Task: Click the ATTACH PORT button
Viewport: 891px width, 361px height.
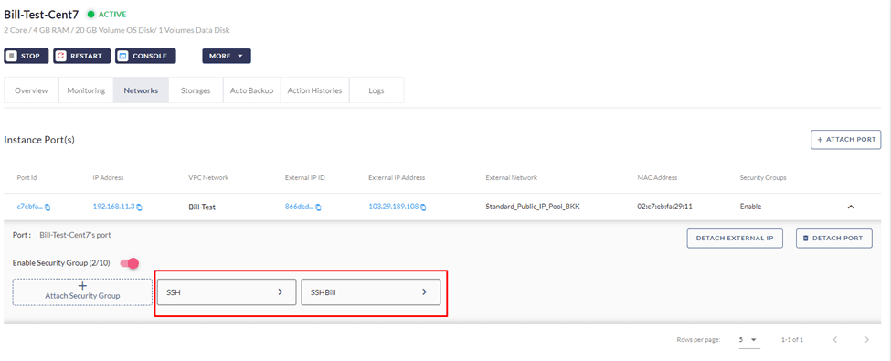Action: point(845,139)
